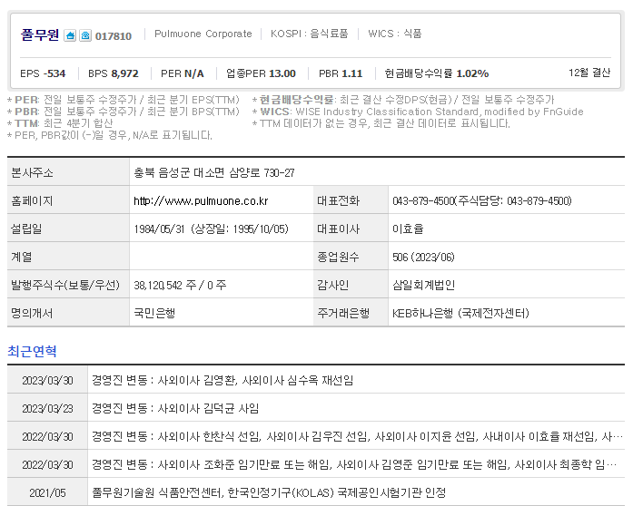The height and width of the screenshot is (506, 633).
Task: Click transfer agent 국민은행
Action: click(154, 313)
